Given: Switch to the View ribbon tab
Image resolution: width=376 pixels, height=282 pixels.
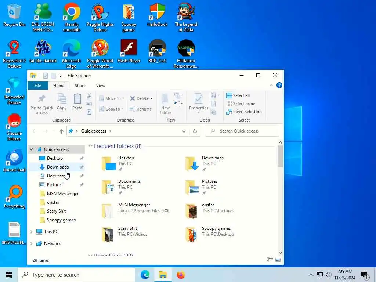Looking at the screenshot, I should [x=101, y=86].
